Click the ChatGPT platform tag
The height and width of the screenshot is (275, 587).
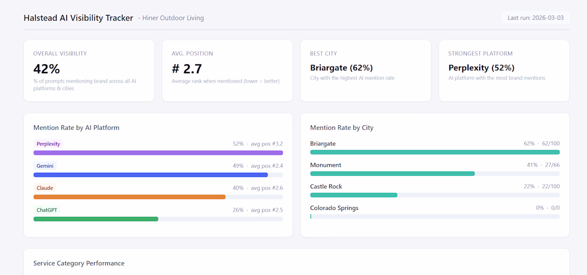coord(47,210)
